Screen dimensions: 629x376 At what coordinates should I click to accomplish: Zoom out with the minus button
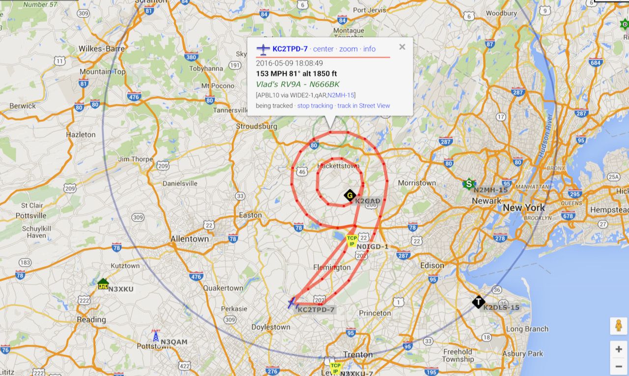coord(618,366)
